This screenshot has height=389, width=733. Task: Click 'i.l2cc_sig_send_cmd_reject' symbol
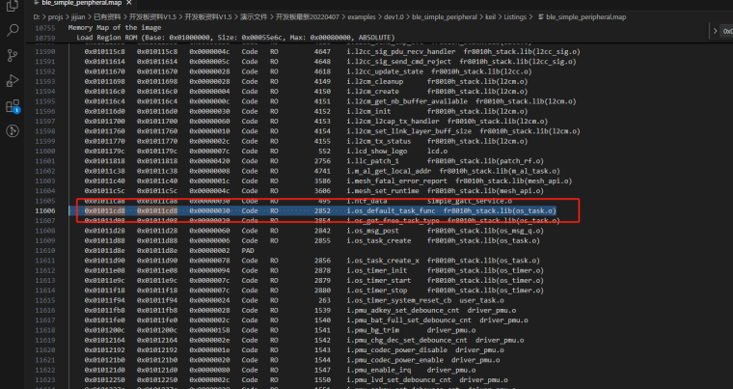click(398, 62)
